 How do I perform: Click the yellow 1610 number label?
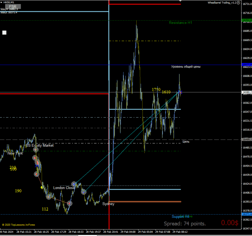coord(166,92)
